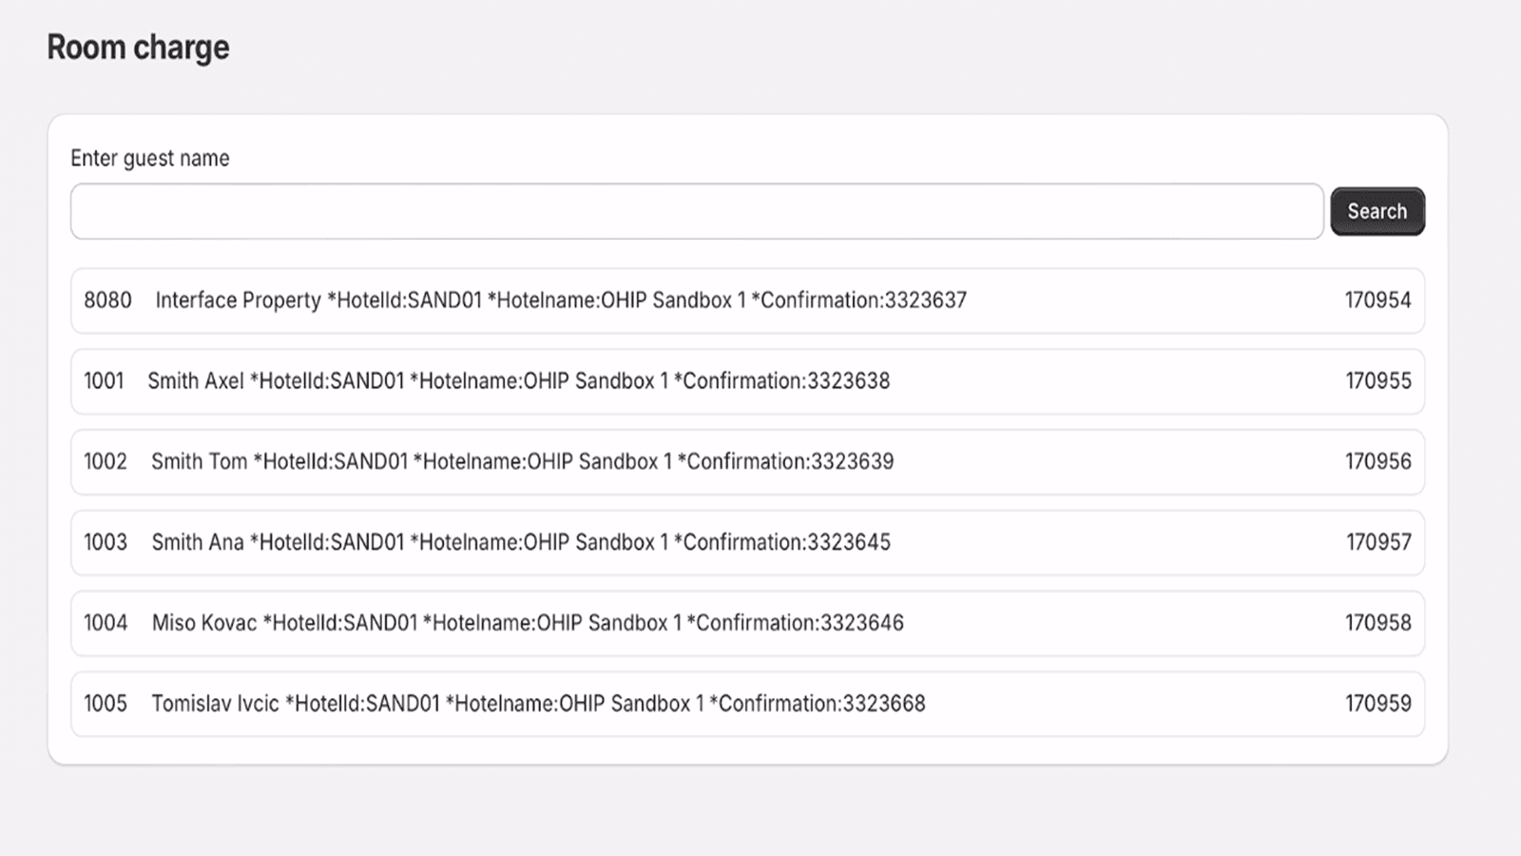Choose Tomislav Ivcic from the list
1521x856 pixels.
[538, 705]
